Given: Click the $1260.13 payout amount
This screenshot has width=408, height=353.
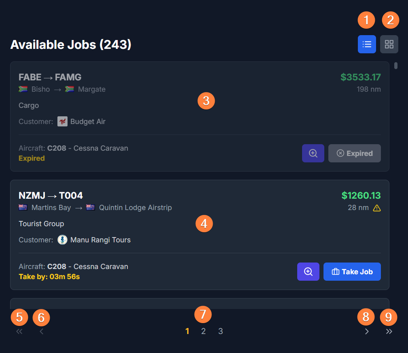Looking at the screenshot, I should click(x=361, y=195).
